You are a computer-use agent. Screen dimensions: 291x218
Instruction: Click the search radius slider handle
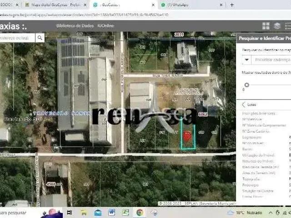coord(246,85)
